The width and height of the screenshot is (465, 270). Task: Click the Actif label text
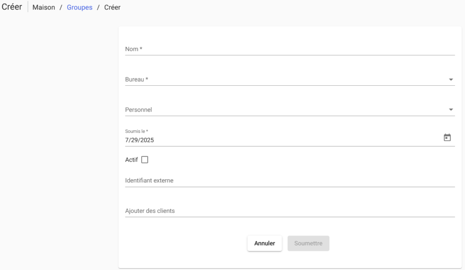[x=131, y=160]
